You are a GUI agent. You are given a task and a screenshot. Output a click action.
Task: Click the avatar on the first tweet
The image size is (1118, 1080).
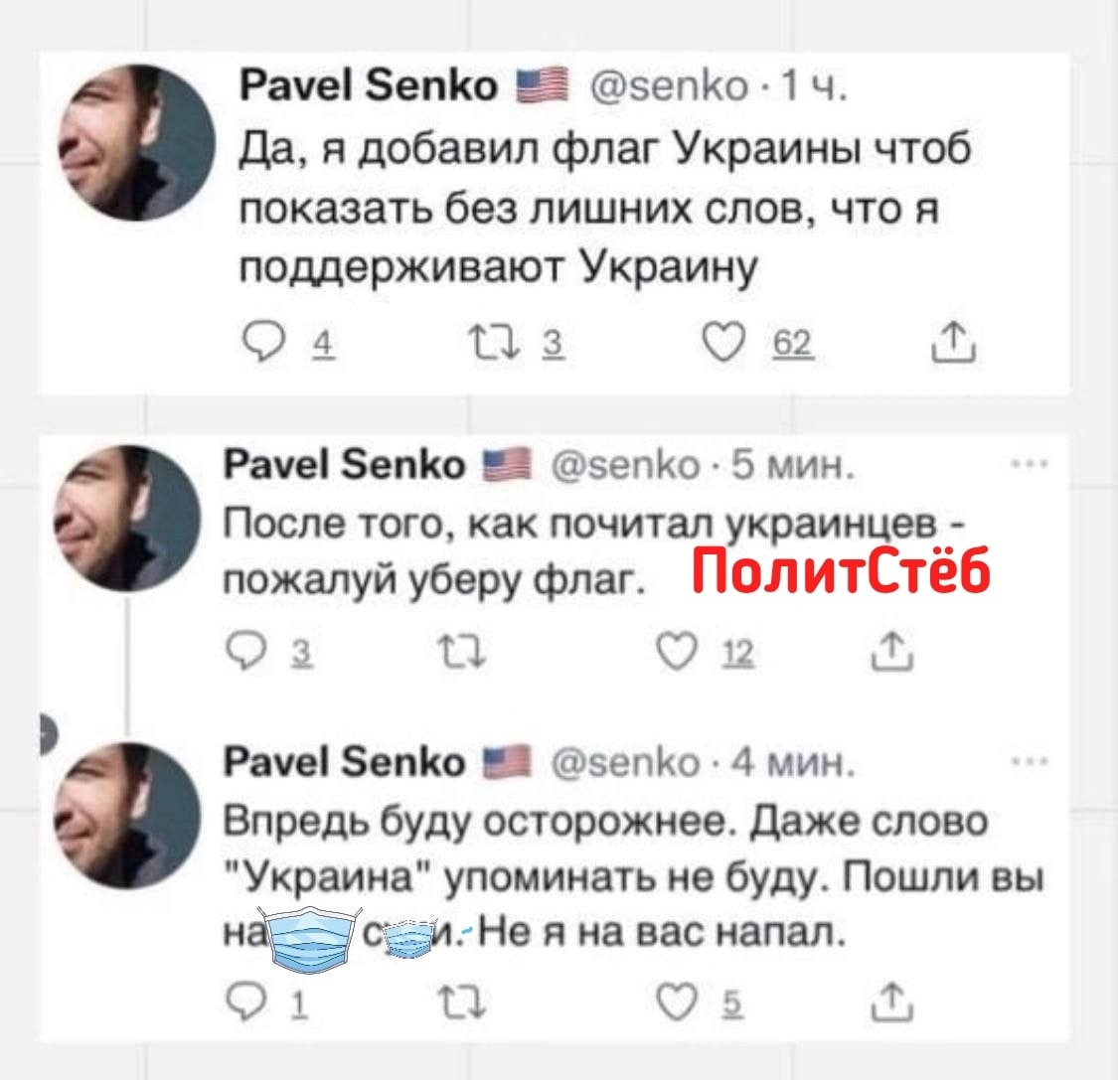(137, 142)
